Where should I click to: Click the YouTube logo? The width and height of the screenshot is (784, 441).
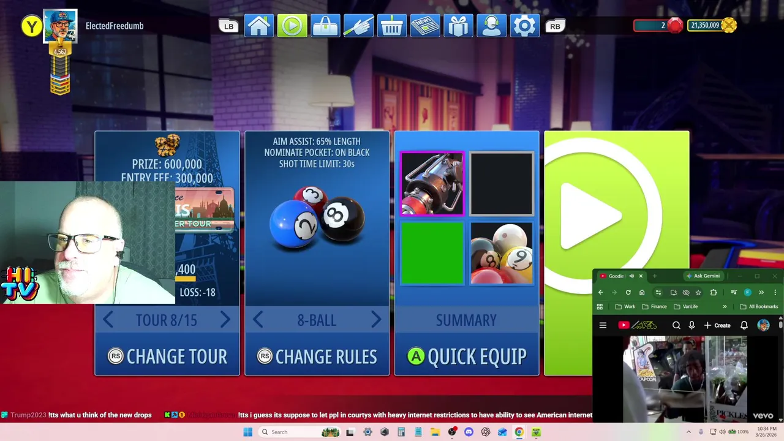[x=637, y=325]
